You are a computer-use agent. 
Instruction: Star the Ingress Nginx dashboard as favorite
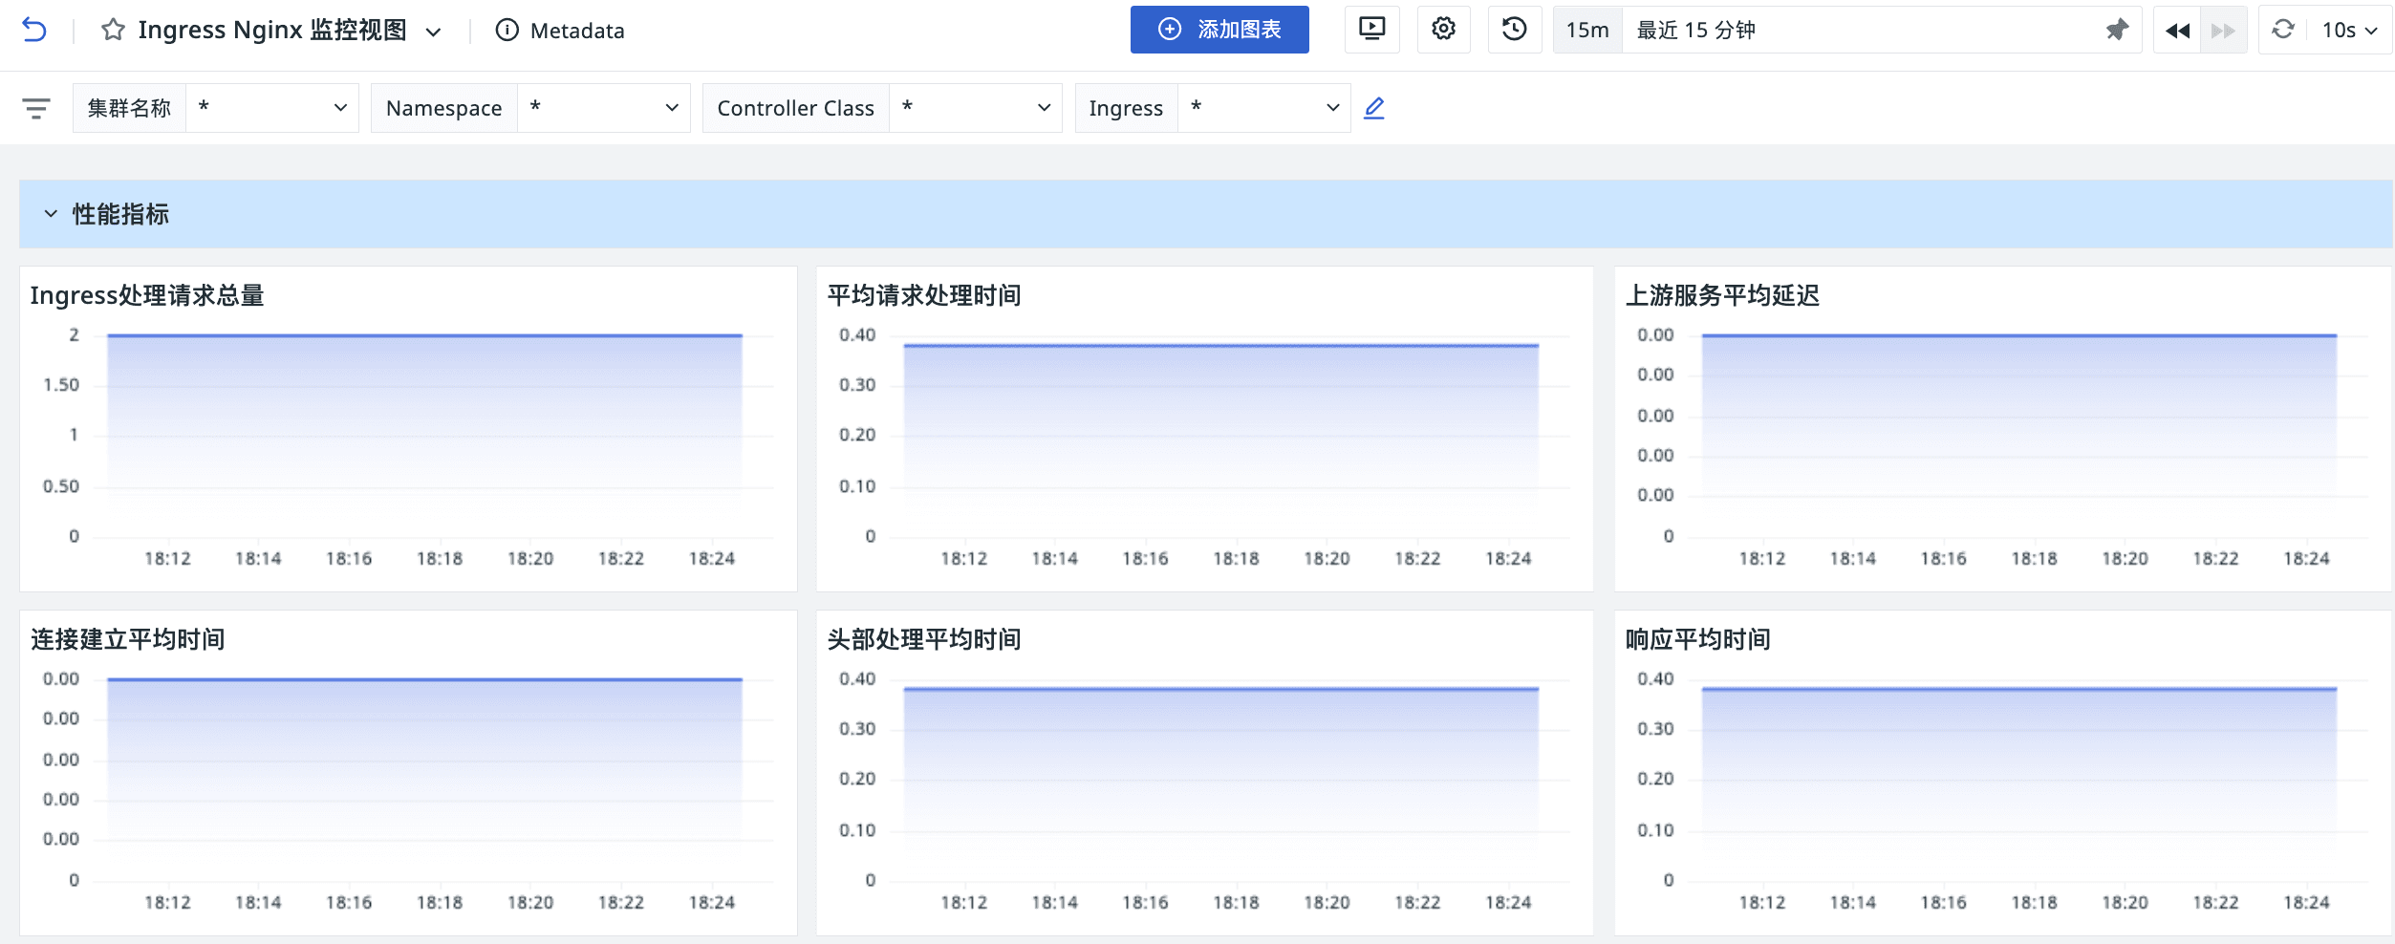pyautogui.click(x=113, y=31)
